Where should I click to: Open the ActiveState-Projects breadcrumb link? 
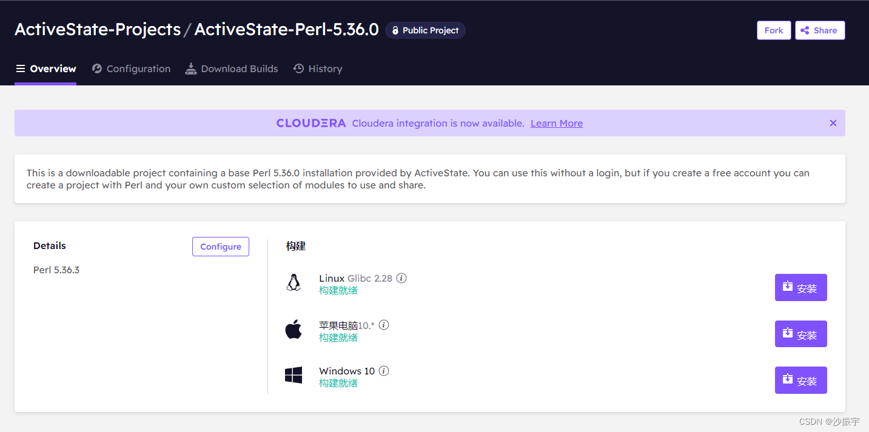coord(98,30)
